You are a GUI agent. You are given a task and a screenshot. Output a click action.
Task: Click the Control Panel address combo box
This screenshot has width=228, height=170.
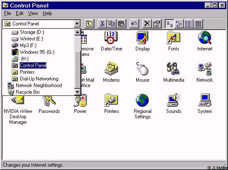pos(41,24)
